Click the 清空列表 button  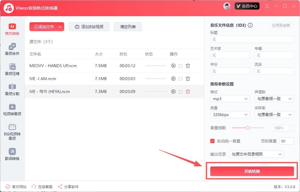(x=128, y=27)
